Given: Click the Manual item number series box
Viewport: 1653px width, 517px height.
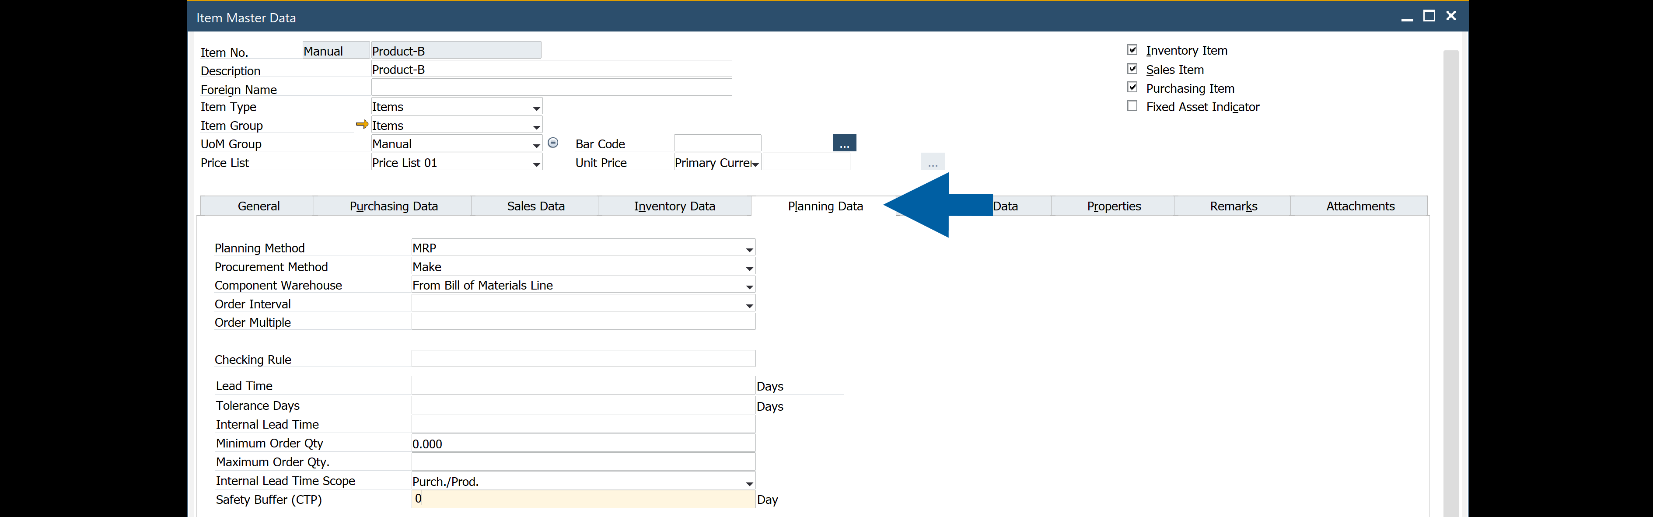Looking at the screenshot, I should [x=335, y=50].
